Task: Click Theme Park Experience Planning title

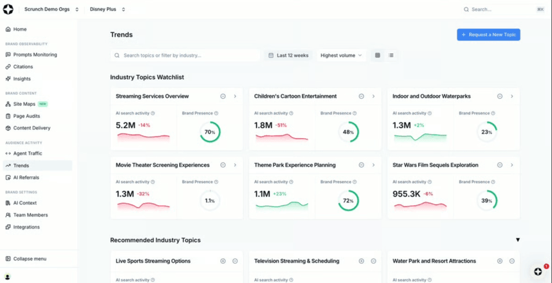Action: (295, 165)
